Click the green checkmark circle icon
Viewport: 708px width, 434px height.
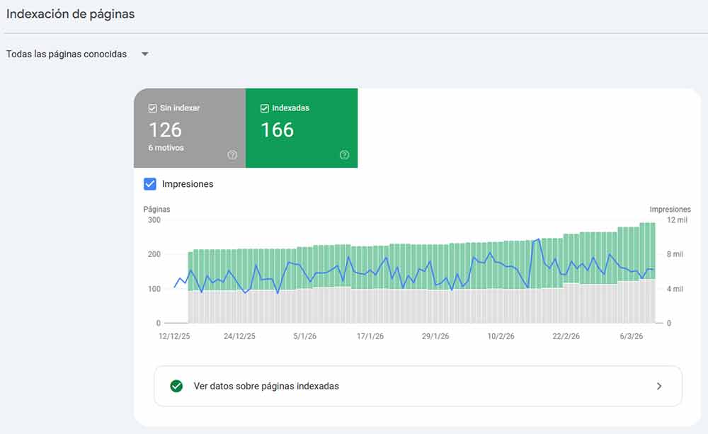tap(176, 387)
